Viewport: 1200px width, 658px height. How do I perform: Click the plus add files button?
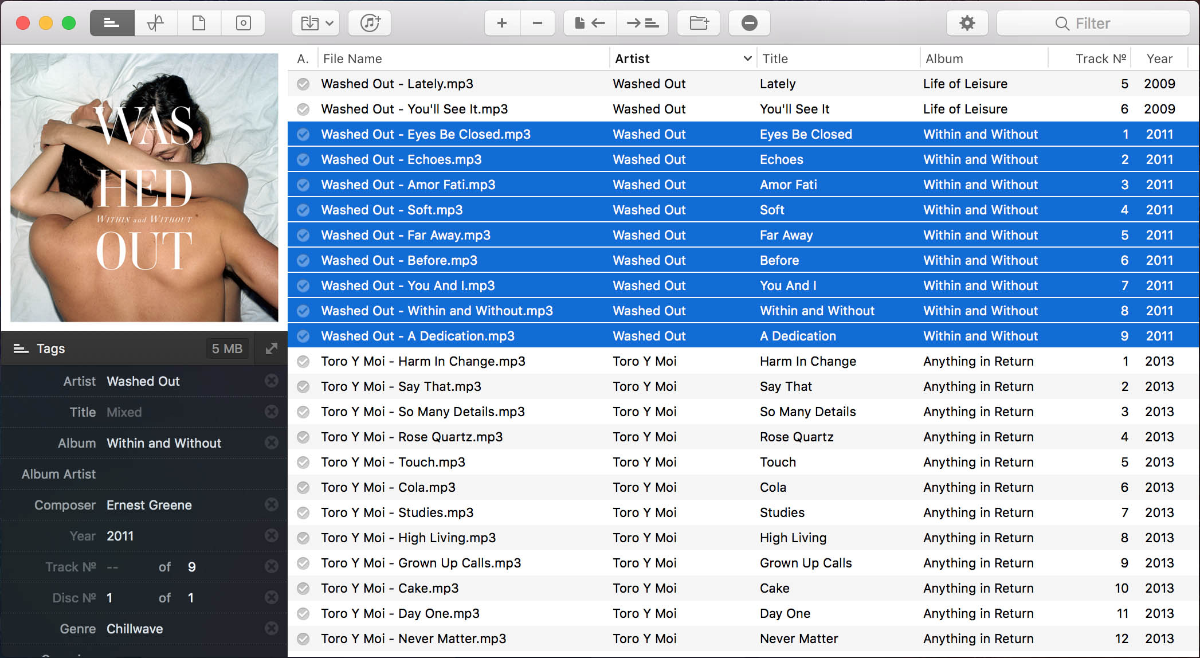[502, 23]
